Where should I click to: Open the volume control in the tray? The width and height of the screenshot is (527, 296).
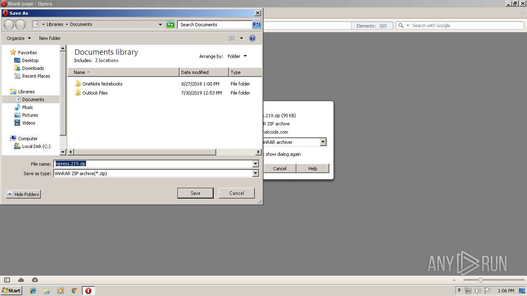pyautogui.click(x=478, y=291)
